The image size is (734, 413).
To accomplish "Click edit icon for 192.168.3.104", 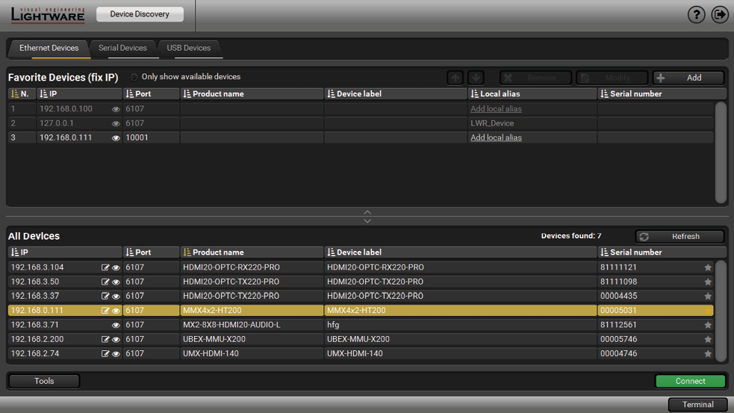I will pos(105,267).
